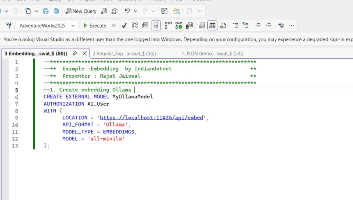The height and width of the screenshot is (200, 353).
Task: Click the Change Connection icon
Action: pyautogui.click(x=9, y=25)
